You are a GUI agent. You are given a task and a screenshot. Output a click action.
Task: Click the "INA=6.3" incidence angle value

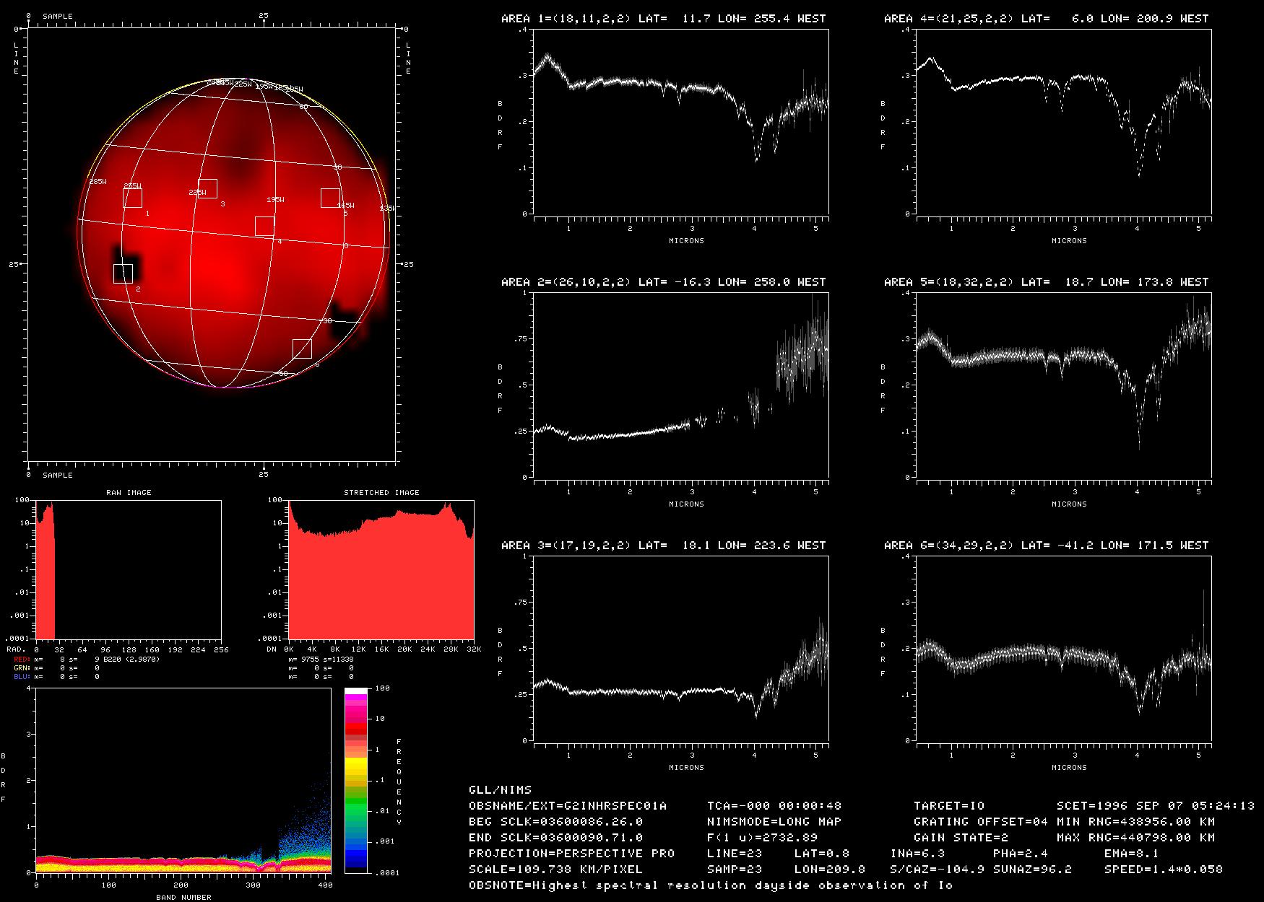pyautogui.click(x=917, y=853)
